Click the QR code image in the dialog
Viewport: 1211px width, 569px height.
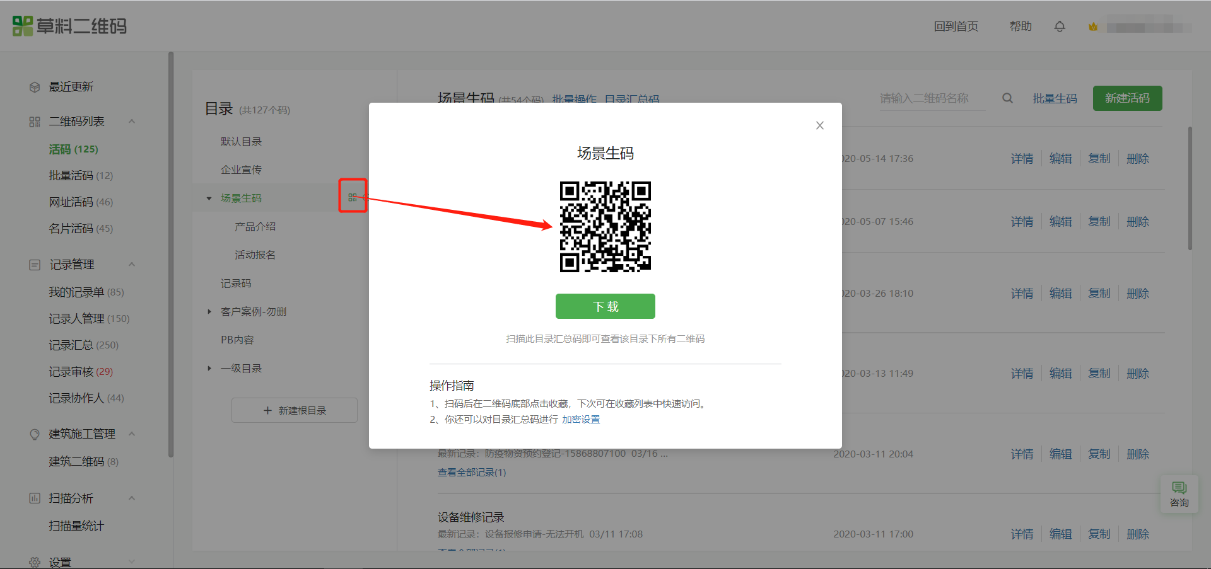(605, 227)
